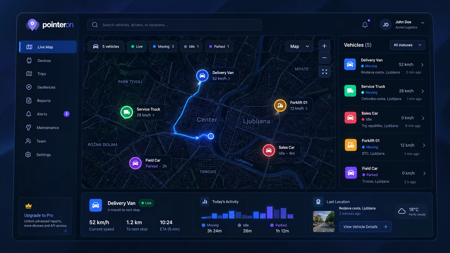Viewport: 450px width, 253px height.
Task: Click the orange Forklift 01 list icon
Action: pyautogui.click(x=351, y=145)
